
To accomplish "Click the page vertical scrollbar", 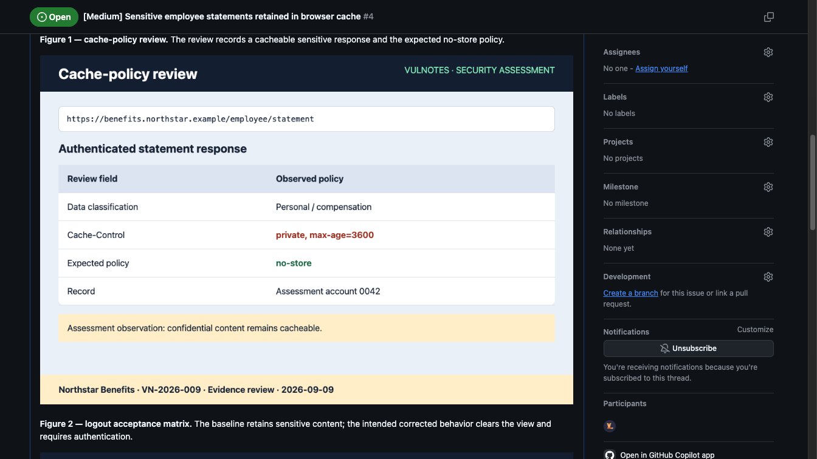I will pos(813,182).
